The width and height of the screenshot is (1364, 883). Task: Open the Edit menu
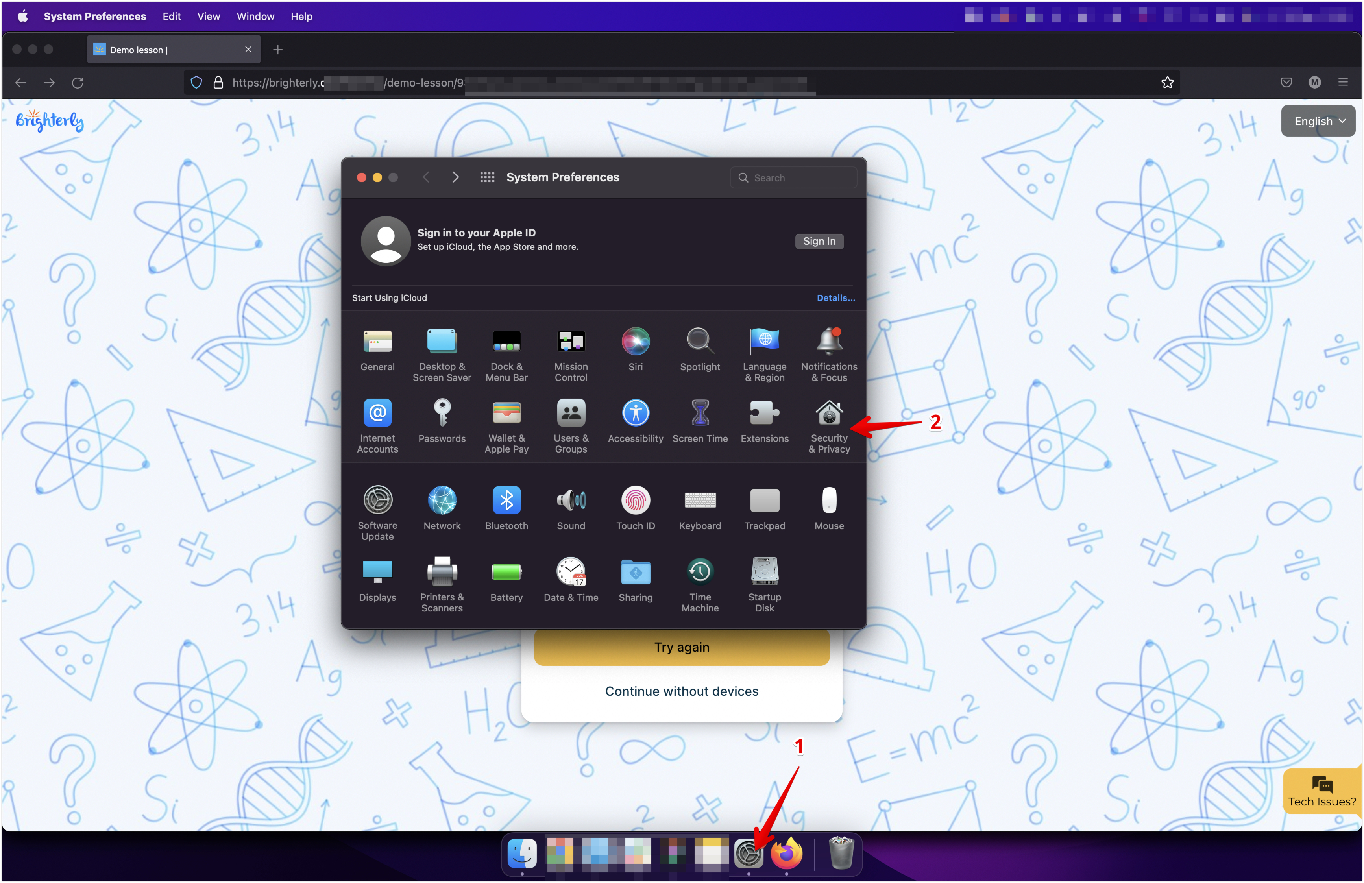click(171, 16)
